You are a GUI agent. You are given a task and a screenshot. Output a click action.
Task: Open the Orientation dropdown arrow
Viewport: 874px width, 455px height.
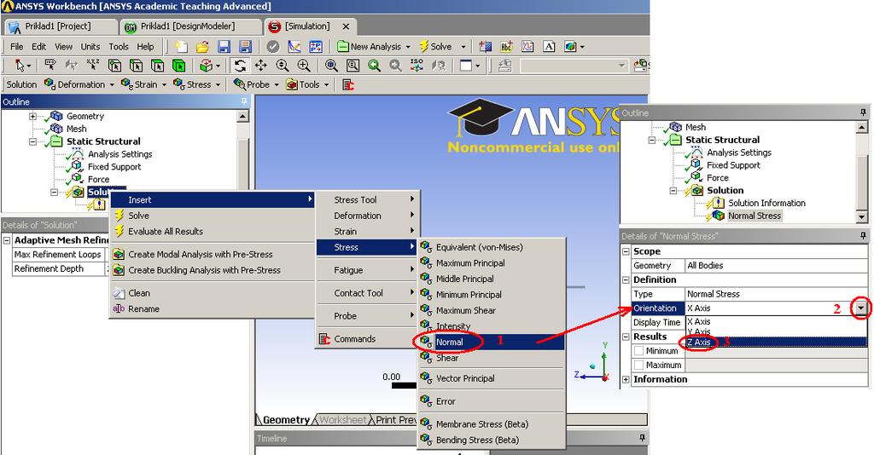861,308
